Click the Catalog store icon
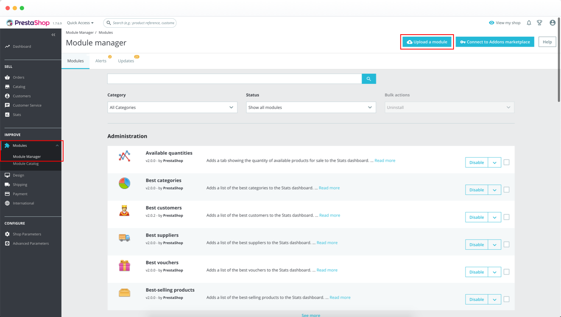561x317 pixels. coord(7,87)
